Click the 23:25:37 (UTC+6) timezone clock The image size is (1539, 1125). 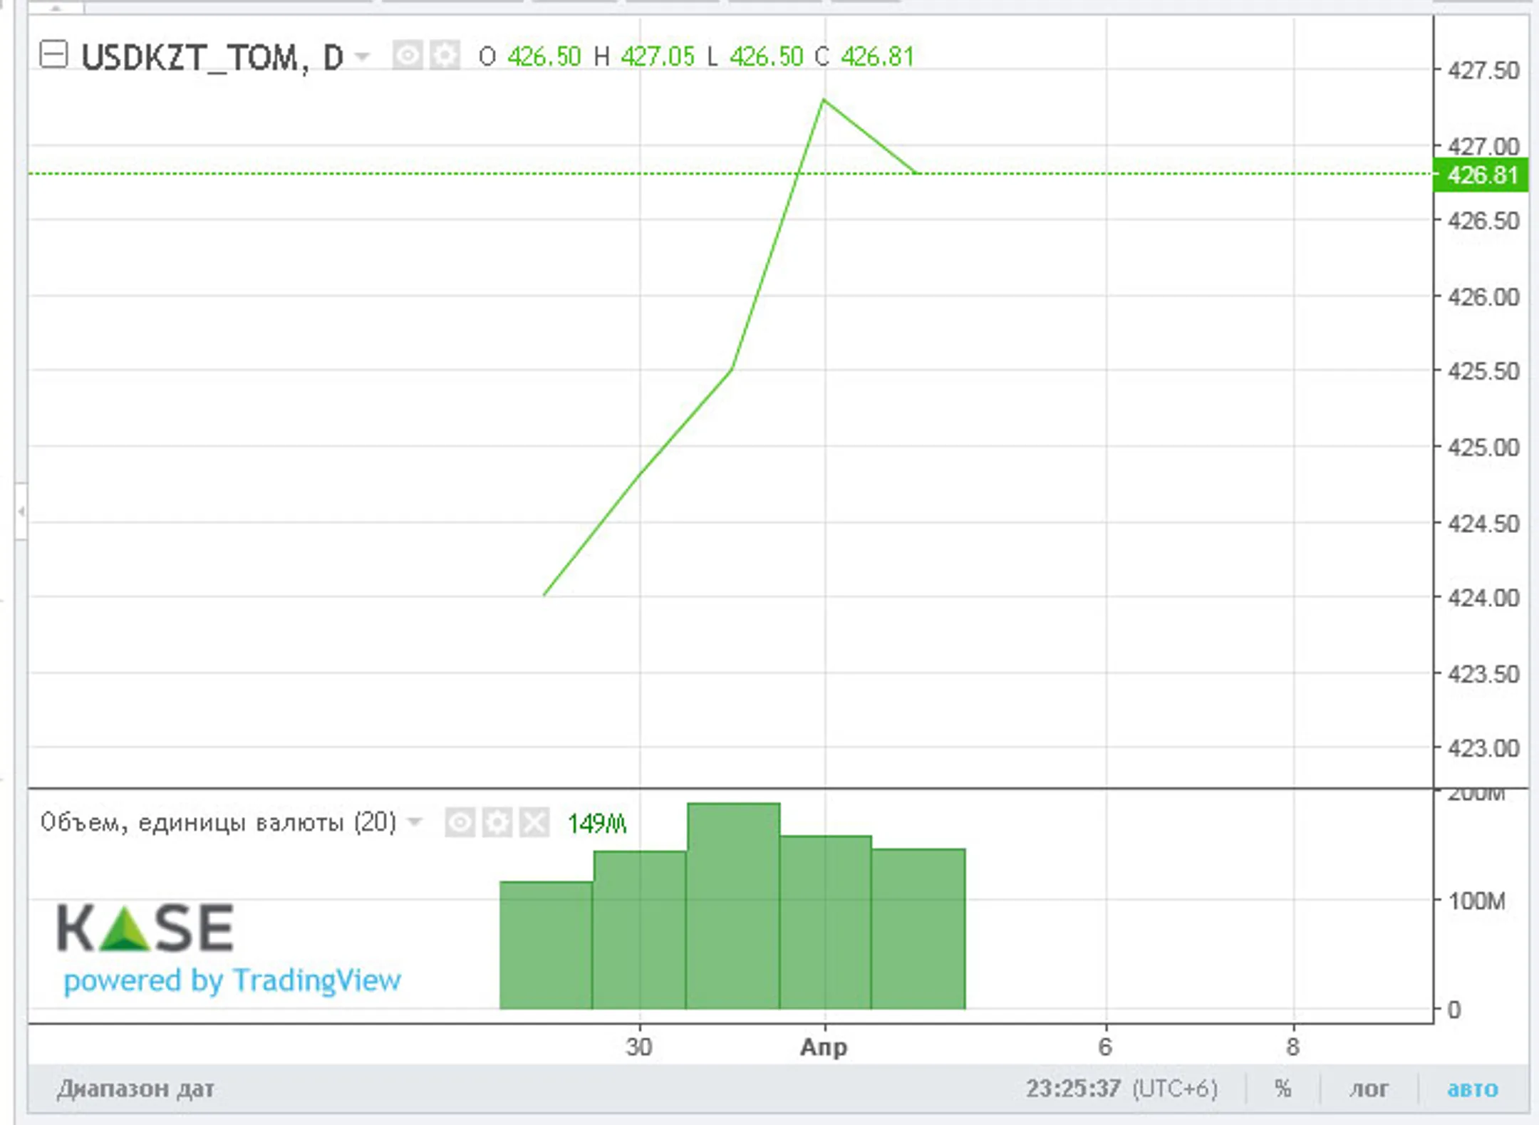(x=1121, y=1089)
